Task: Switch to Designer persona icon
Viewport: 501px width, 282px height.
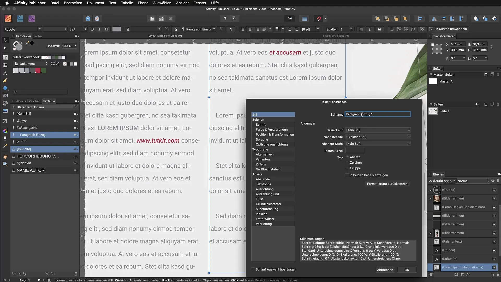Action: [20, 19]
